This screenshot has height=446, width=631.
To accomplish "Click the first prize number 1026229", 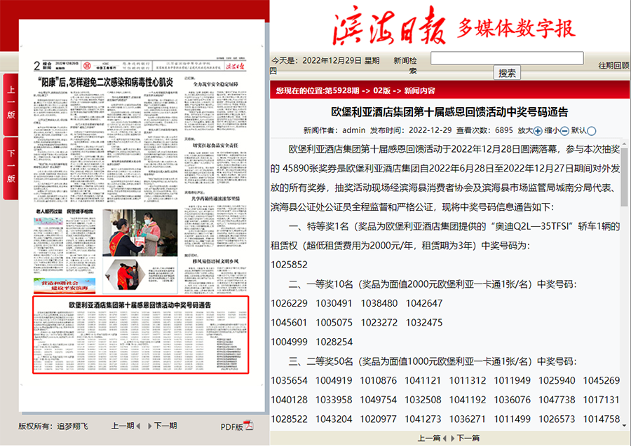I will 290,303.
